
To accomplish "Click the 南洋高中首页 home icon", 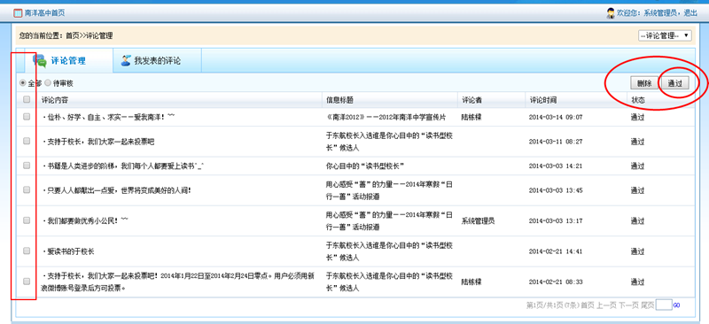I will (x=18, y=13).
